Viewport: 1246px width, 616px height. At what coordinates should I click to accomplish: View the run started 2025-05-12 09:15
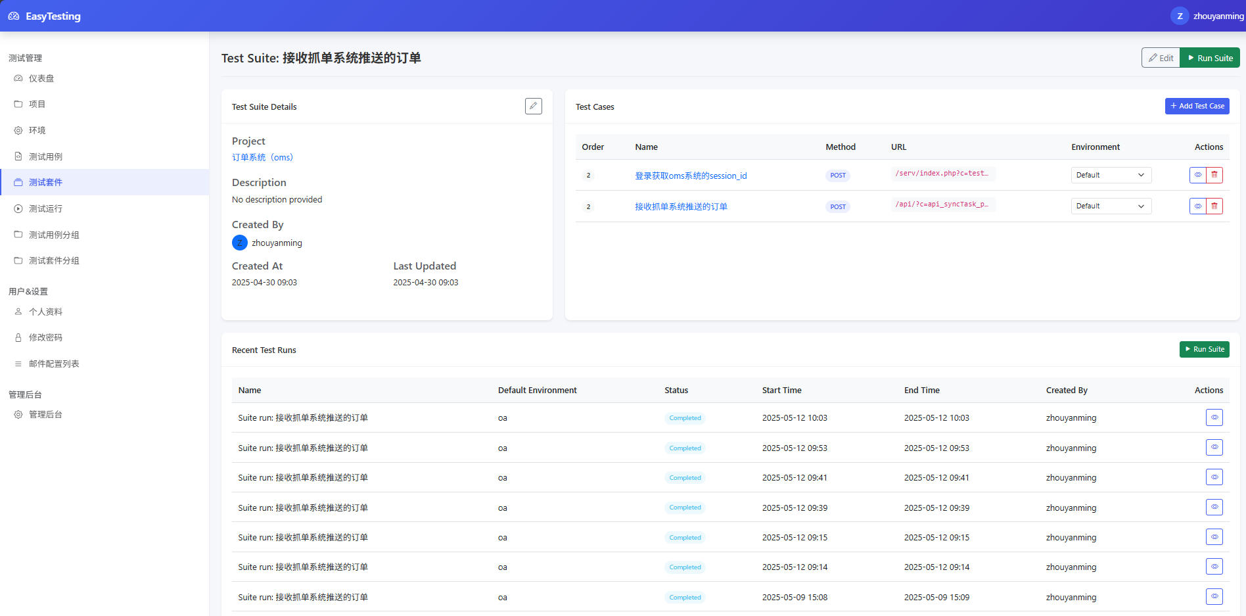click(x=1214, y=537)
